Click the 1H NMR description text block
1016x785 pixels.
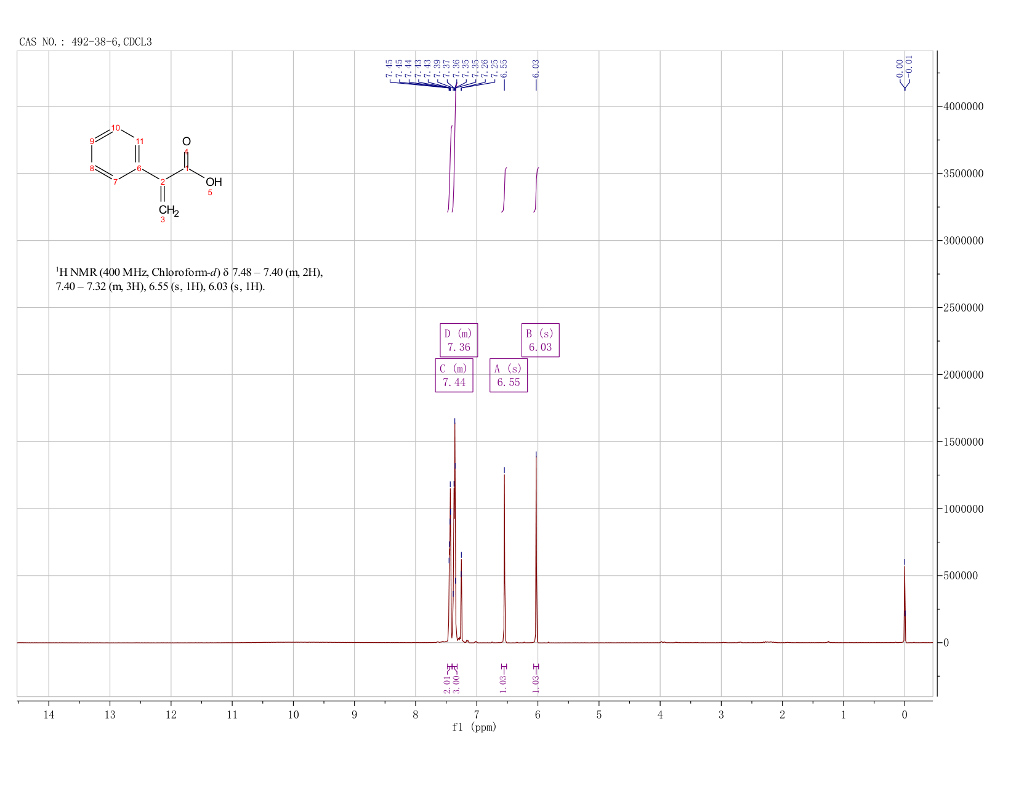189,279
